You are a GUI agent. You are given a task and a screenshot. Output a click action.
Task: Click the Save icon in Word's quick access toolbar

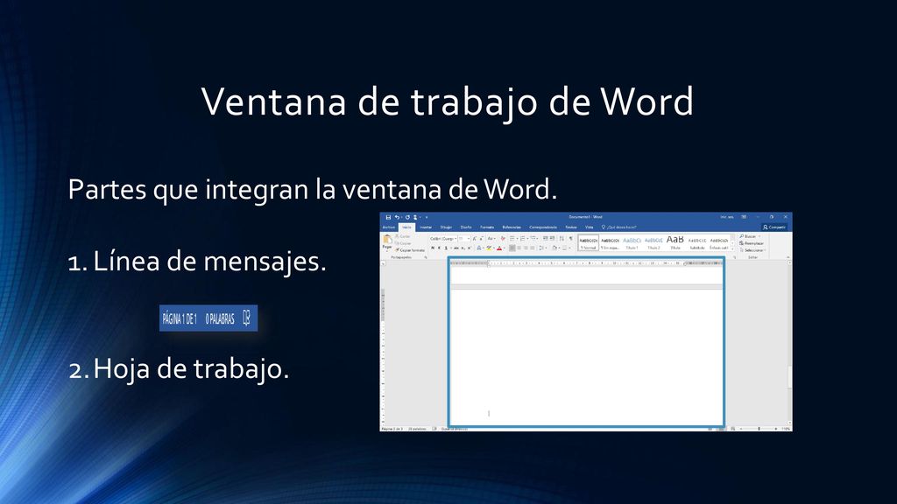click(x=388, y=217)
